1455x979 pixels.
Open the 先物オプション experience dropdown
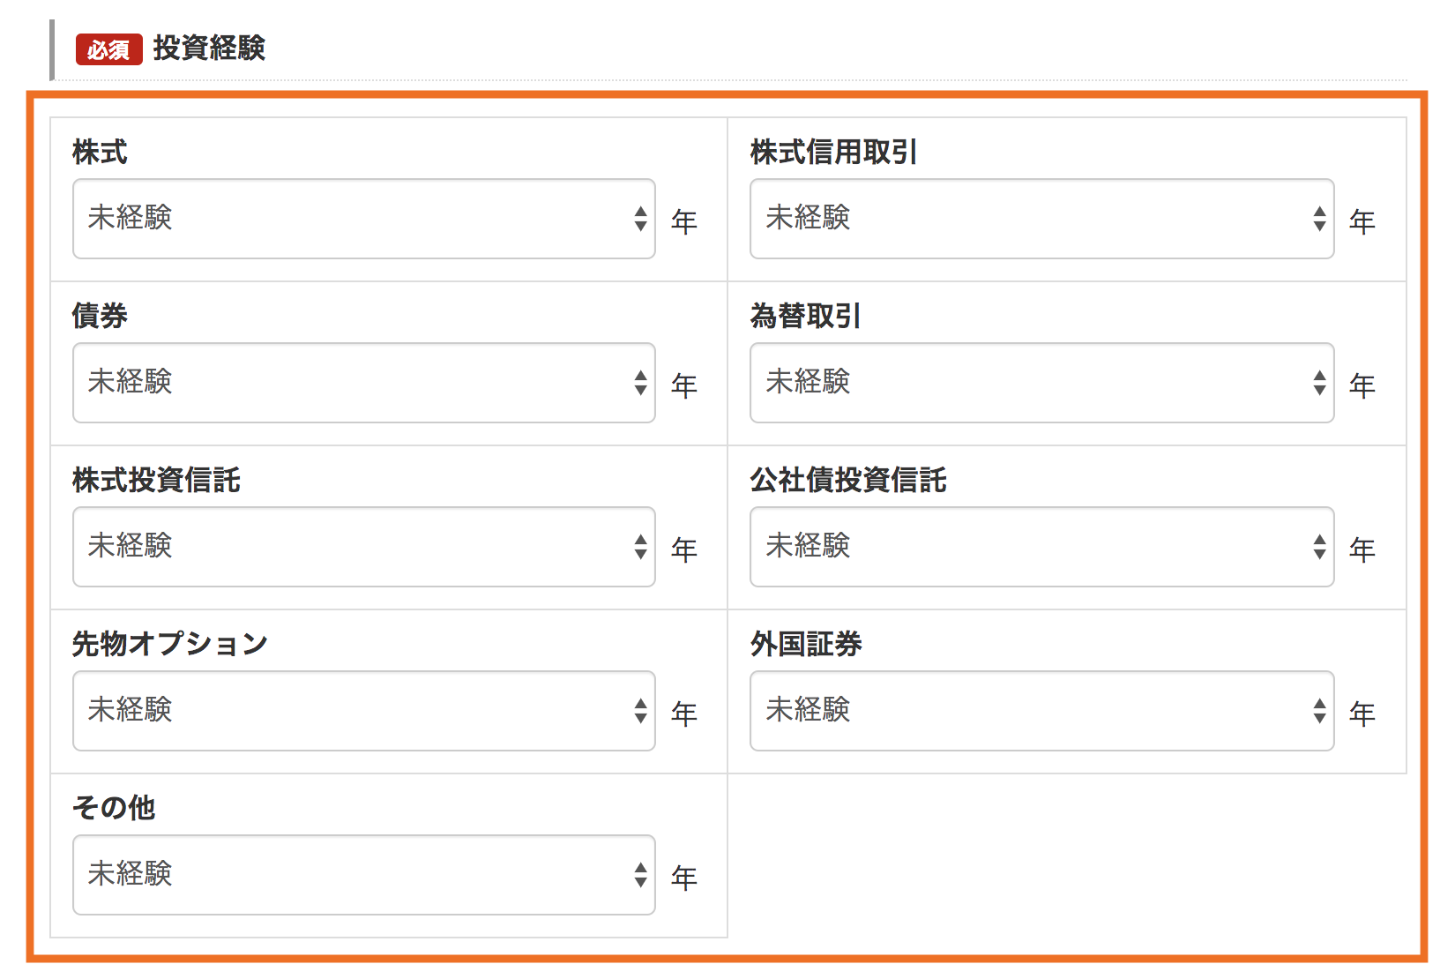click(x=362, y=711)
